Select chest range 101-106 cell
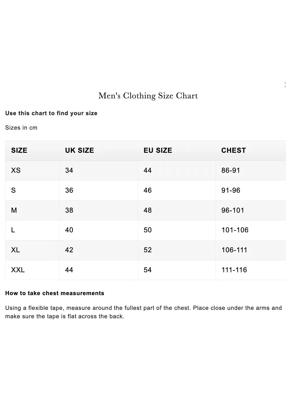This screenshot has height=401, width=286. (235, 230)
